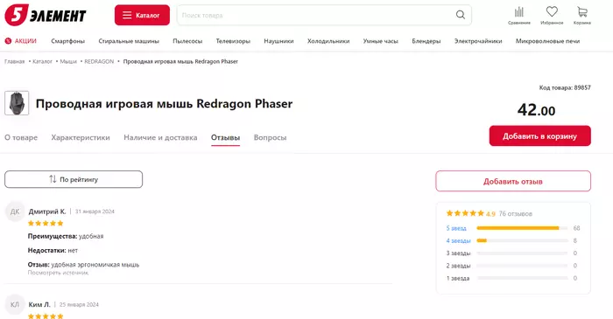The height and width of the screenshot is (319, 613).
Task: Click the 5 Элемент logo
Action: tap(46, 15)
